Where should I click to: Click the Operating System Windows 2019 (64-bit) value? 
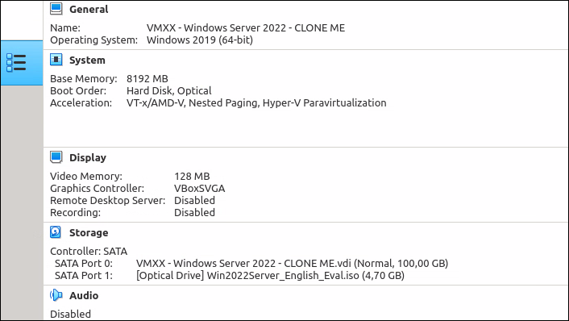tap(200, 40)
